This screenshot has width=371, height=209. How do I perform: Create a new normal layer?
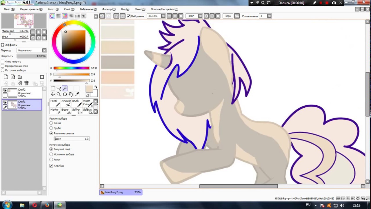(x=6, y=77)
